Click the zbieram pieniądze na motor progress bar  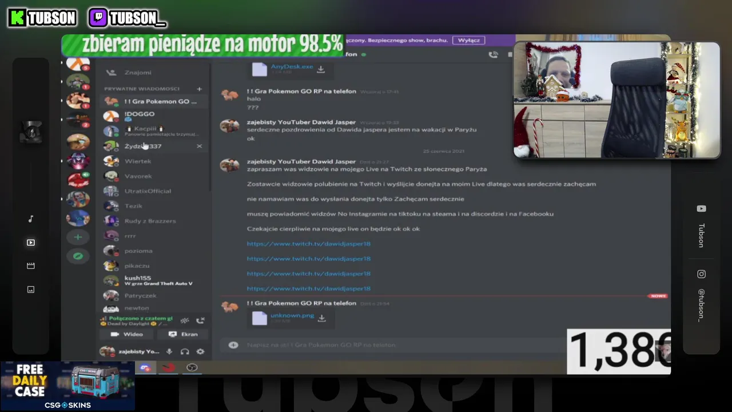click(202, 45)
